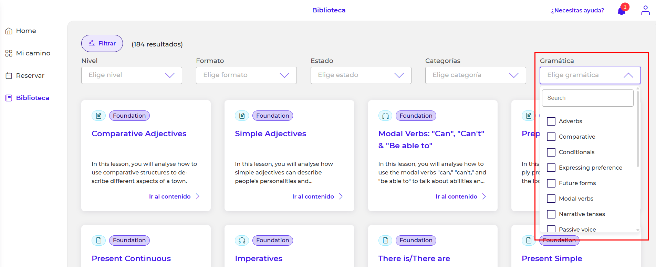Click the Home house icon

[9, 31]
